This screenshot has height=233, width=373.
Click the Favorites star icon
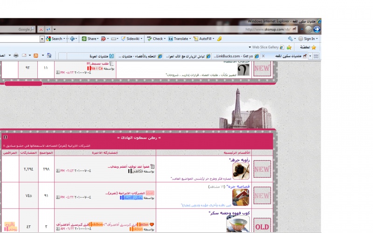coord(314,47)
